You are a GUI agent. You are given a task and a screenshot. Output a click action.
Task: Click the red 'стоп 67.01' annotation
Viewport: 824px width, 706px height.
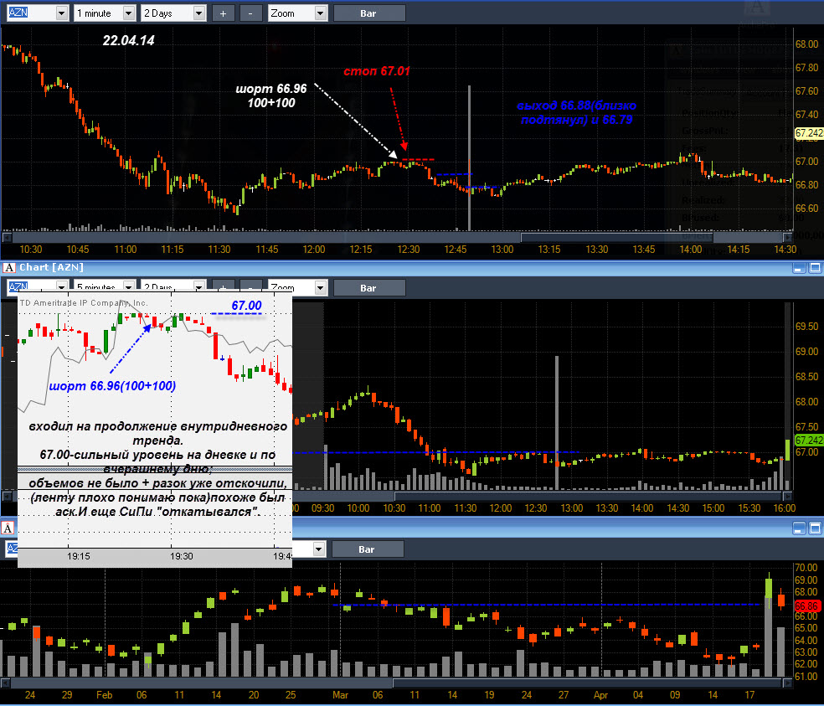pyautogui.click(x=377, y=71)
